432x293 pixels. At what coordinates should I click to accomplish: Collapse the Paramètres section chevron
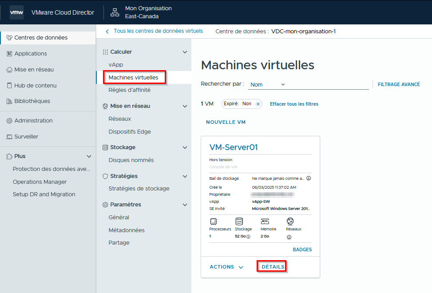pyautogui.click(x=185, y=205)
